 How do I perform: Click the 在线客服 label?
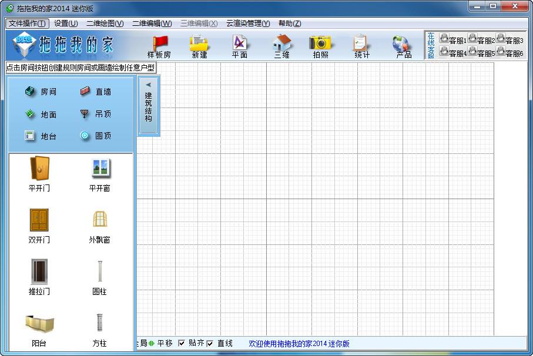tap(431, 45)
